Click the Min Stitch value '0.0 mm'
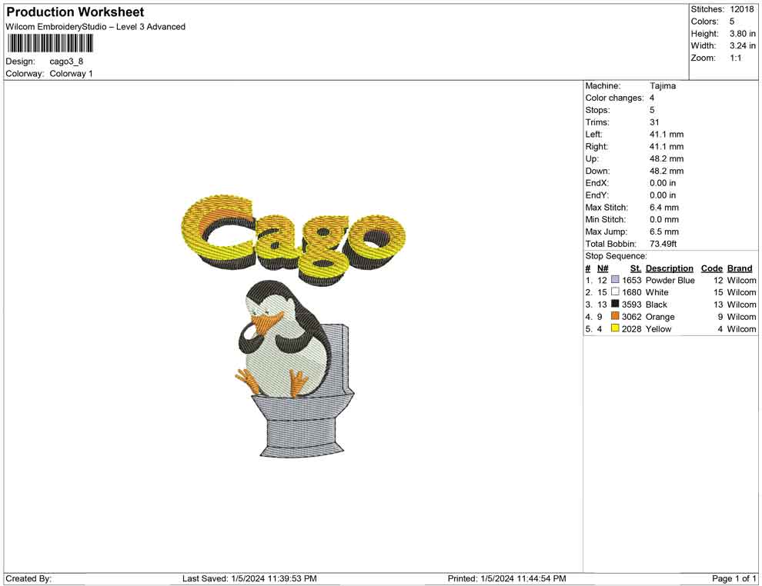 pos(663,219)
